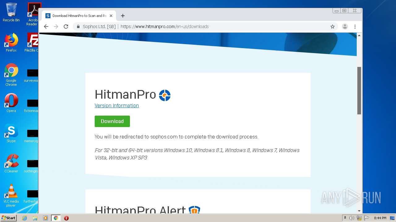Switch to the Chrome taskbar button
Screen dimensions: 396x222
pyautogui.click(x=56, y=218)
